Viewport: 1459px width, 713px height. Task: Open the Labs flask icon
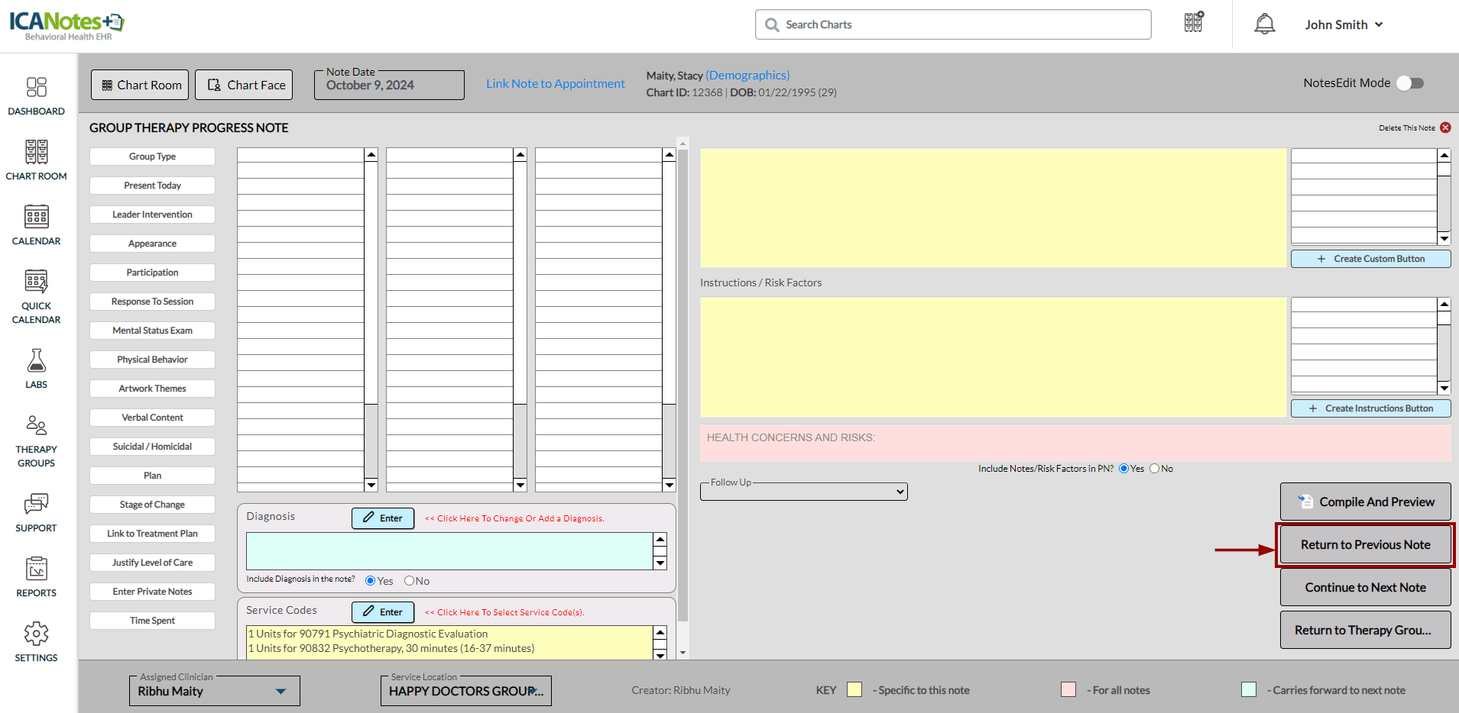36,361
